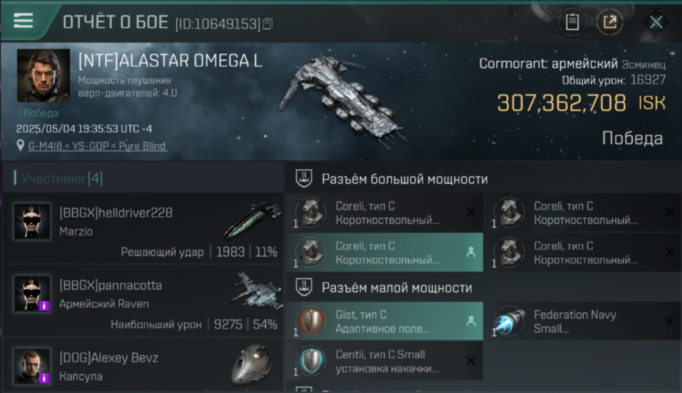Select participant helldriver228 entry
682x393 pixels.
pos(143,228)
